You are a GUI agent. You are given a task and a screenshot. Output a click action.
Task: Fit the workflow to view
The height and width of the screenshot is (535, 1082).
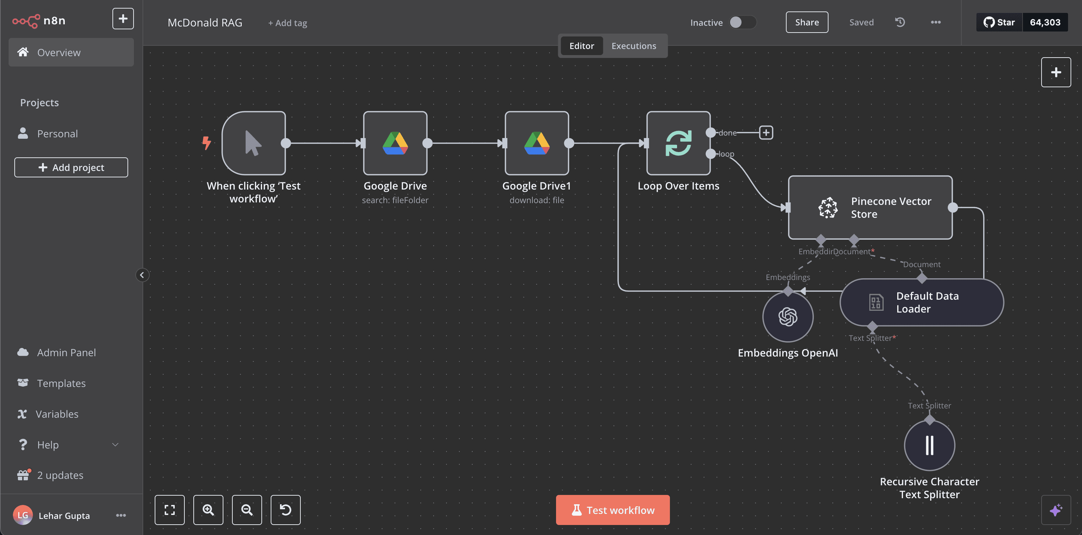(x=170, y=510)
